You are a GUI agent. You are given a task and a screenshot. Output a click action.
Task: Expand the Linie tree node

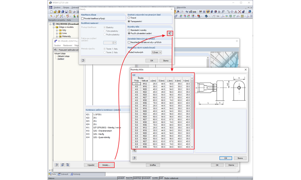tap(57, 33)
